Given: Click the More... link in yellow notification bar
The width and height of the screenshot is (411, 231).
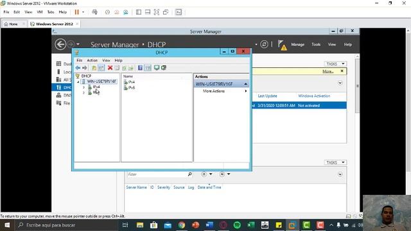Looking at the screenshot, I should pyautogui.click(x=328, y=71).
